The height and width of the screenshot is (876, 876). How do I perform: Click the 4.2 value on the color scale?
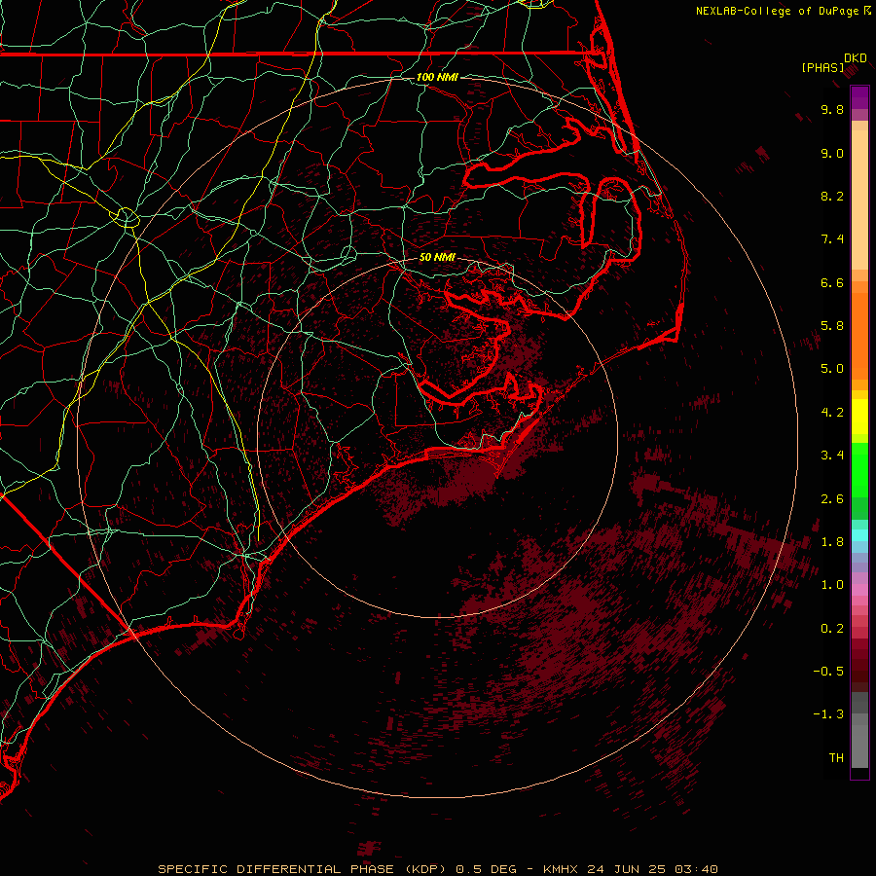point(832,413)
